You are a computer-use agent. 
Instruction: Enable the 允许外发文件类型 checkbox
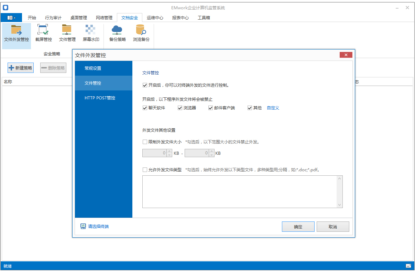[x=145, y=170]
